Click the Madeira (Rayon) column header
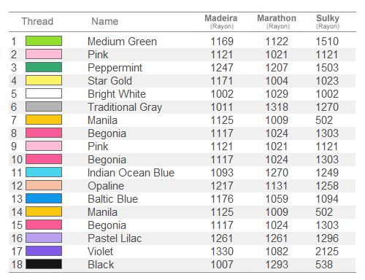 [221, 22]
